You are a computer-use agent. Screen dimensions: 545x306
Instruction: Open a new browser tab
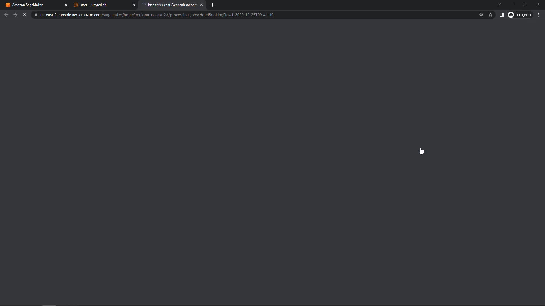[212, 5]
